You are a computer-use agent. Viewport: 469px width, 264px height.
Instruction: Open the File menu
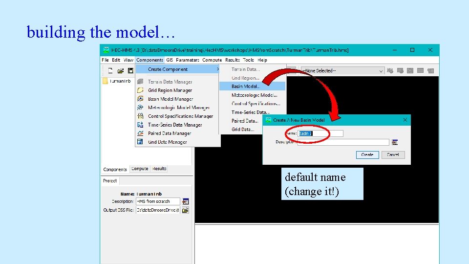coord(105,60)
